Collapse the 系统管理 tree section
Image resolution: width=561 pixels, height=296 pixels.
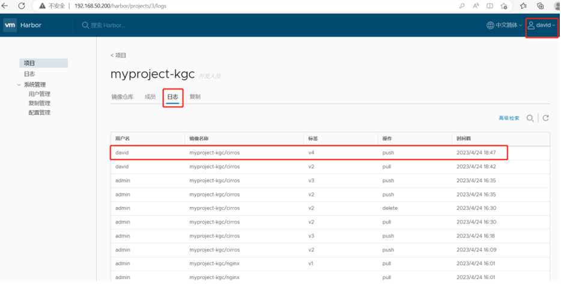tap(19, 85)
